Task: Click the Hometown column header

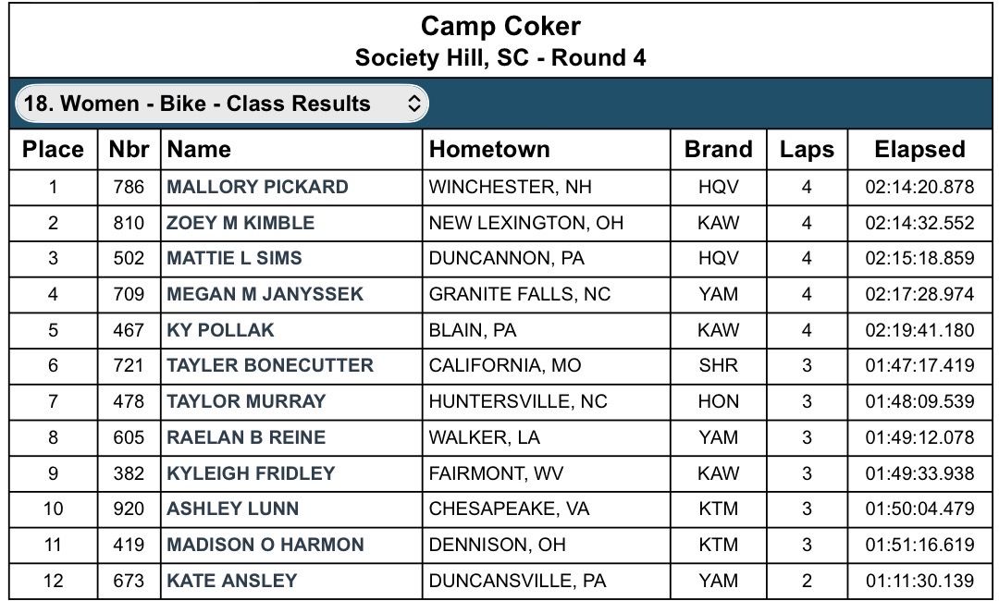Action: 489,150
